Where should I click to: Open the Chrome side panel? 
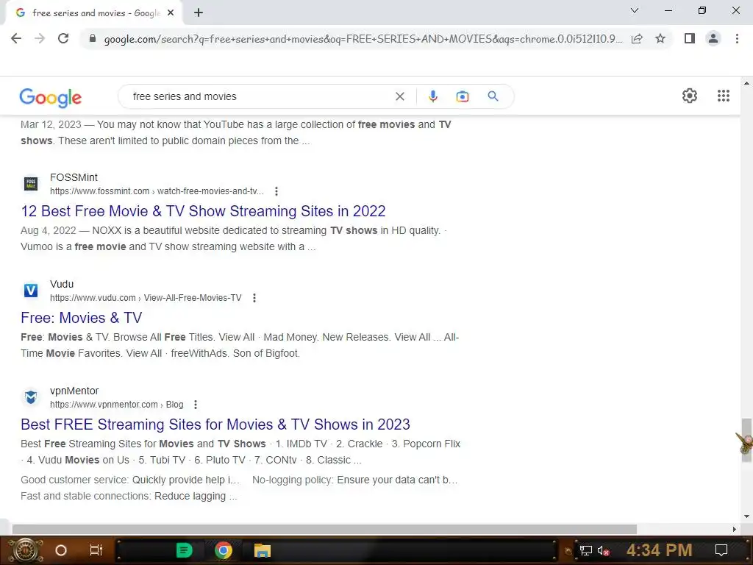(690, 38)
